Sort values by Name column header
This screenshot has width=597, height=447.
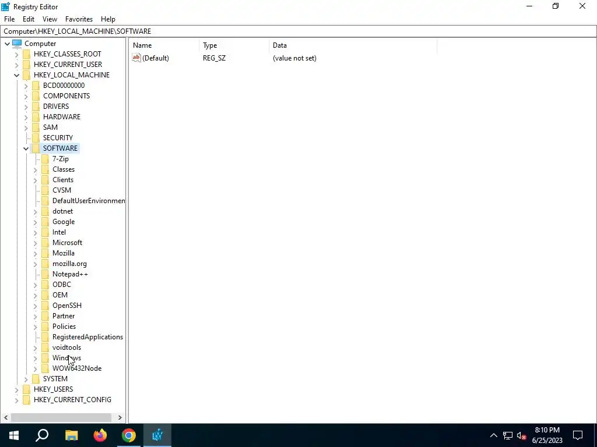point(164,45)
